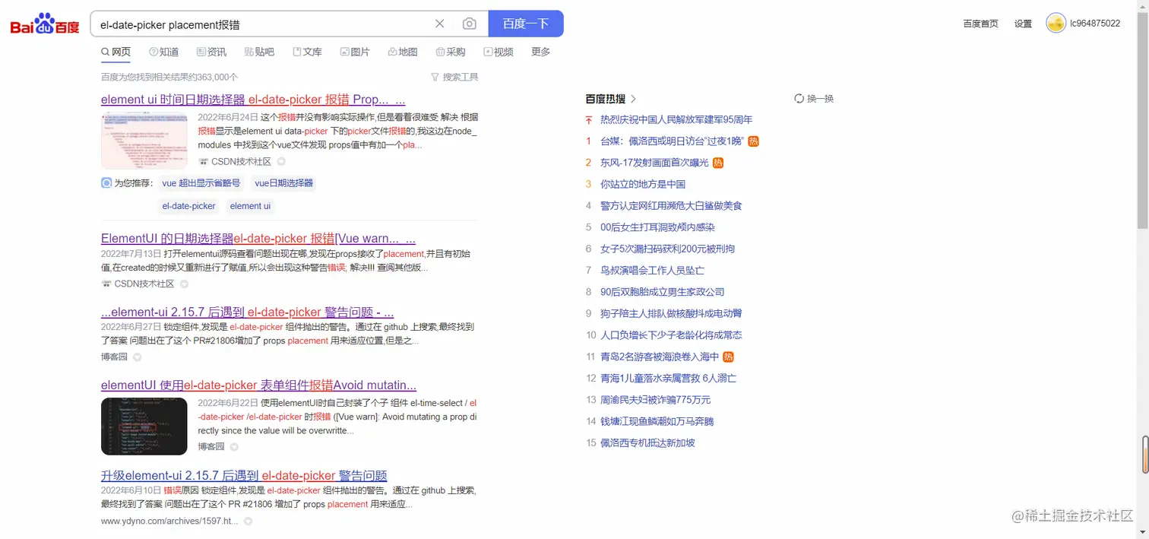Open hot topic 警方认定网红用濒危大白鲨做美食
Viewport: 1149px width, 539px height.
(x=671, y=206)
